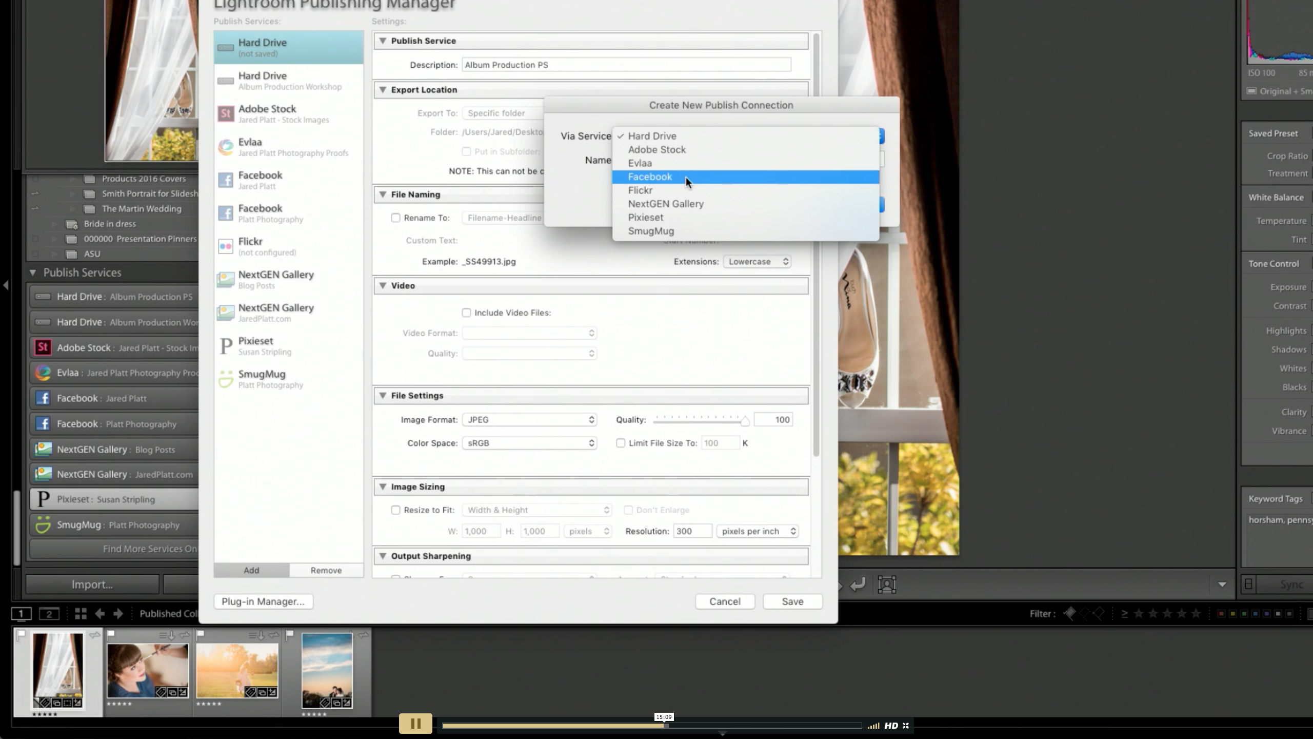Adjust the JPEG Quality slider

tap(745, 421)
